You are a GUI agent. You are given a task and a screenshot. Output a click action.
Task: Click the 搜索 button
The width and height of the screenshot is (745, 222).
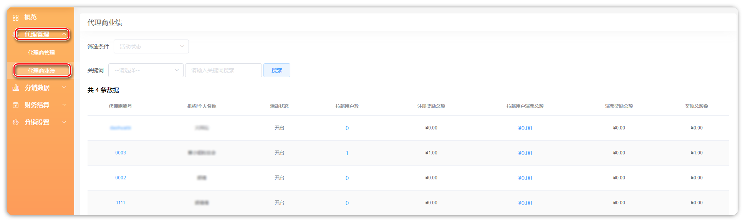[276, 70]
